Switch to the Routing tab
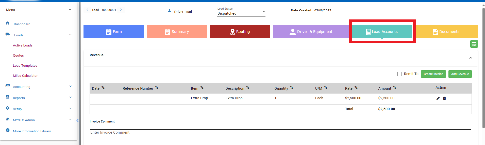 (x=240, y=32)
